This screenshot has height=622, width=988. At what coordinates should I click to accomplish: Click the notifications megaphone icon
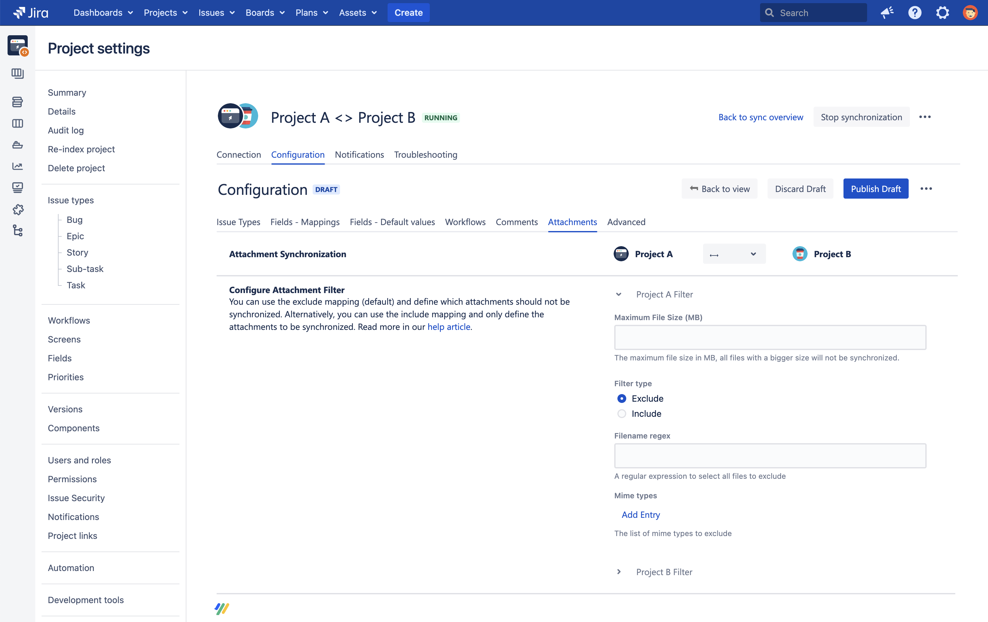pos(887,13)
